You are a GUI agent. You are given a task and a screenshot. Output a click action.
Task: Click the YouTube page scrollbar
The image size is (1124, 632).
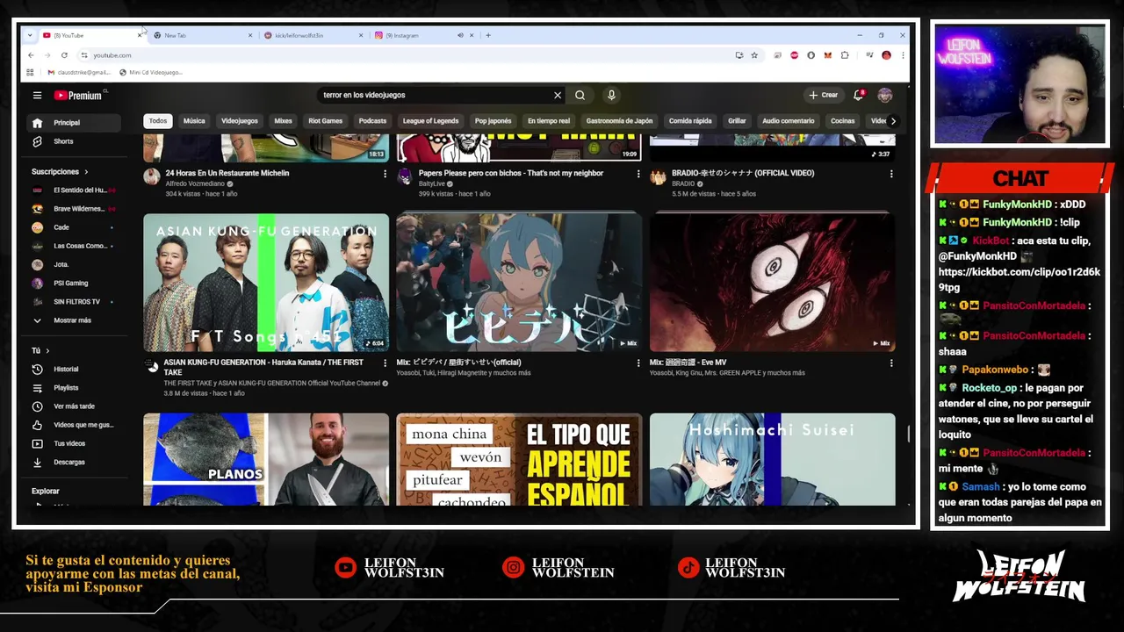pos(908,434)
